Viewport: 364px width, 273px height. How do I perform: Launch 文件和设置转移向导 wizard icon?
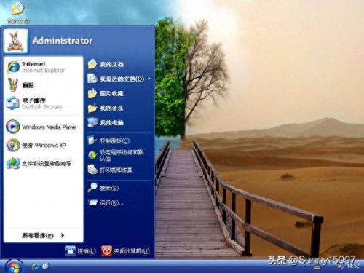coord(13,163)
